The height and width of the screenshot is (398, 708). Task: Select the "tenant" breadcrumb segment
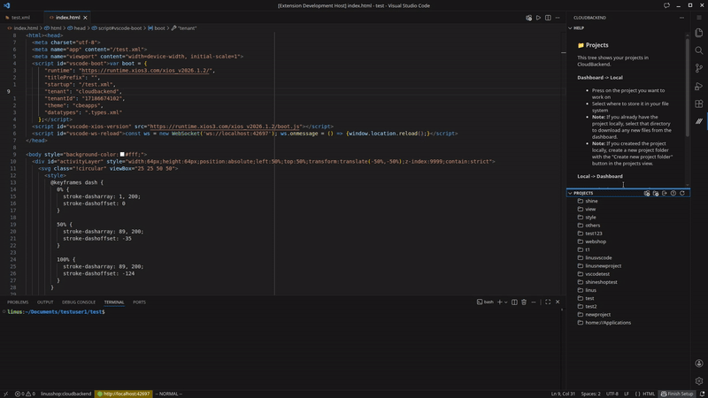click(184, 28)
